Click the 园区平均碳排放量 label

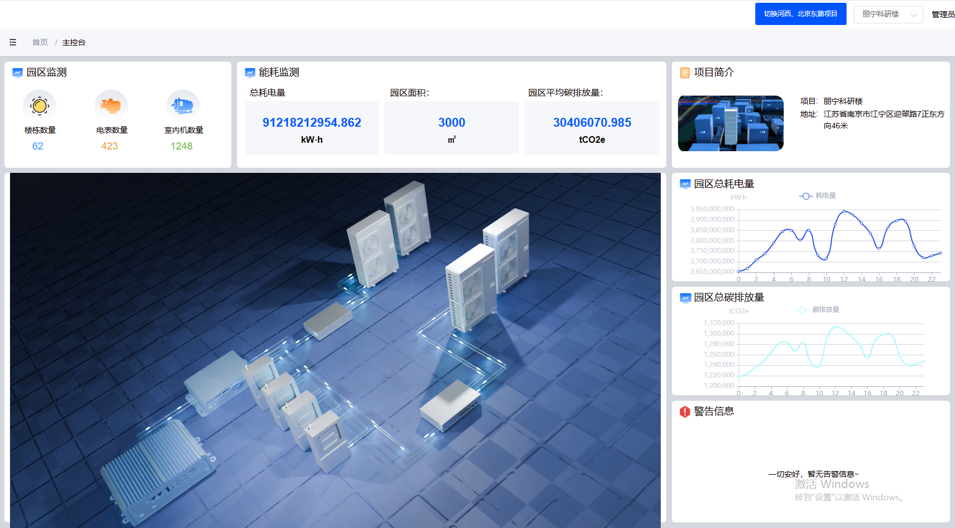(566, 93)
